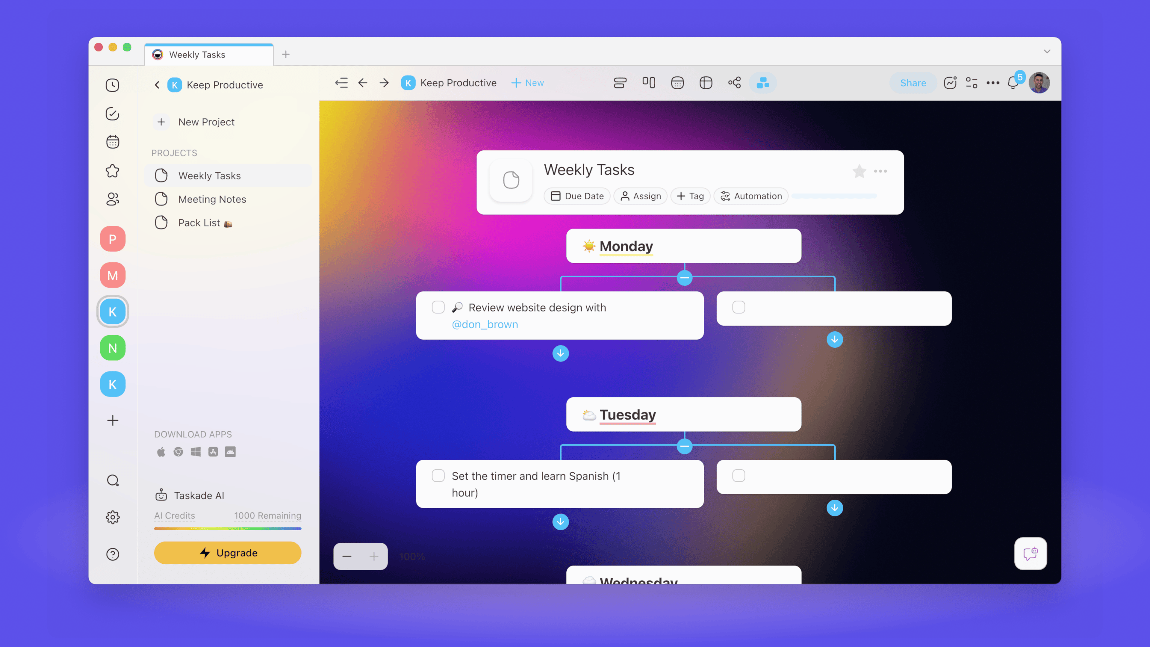Open the Calendar view icon
1150x647 pixels.
677,83
